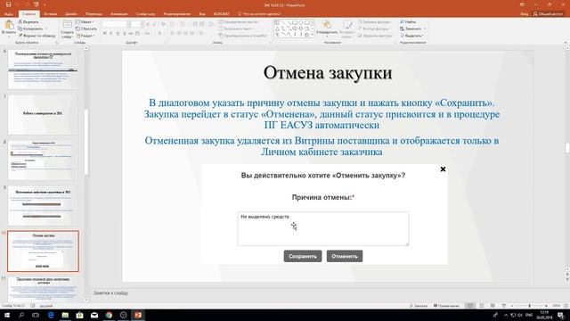Open the Shape Effects (Эффекты фигуры) dropdown
570x321 pixels.
375,36
